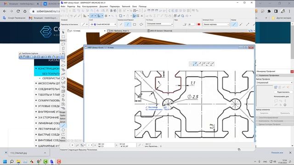Image resolution: width=294 pixels, height=165 pixels.
Task: Click the pen color red swatch
Action: pyautogui.click(x=199, y=24)
